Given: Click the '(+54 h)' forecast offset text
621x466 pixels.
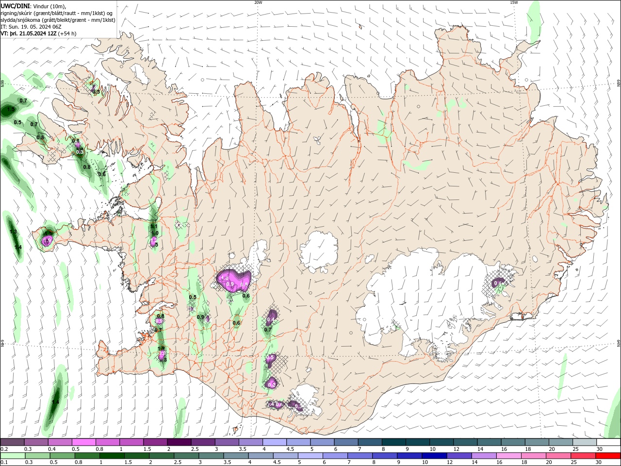Looking at the screenshot, I should point(67,33).
